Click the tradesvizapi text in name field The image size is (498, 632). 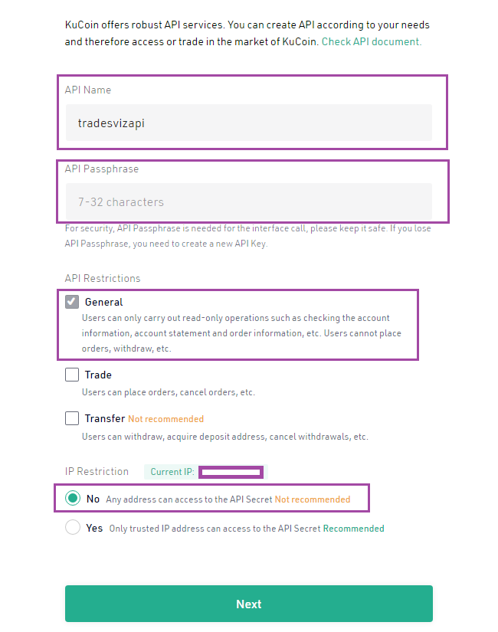pyautogui.click(x=111, y=123)
